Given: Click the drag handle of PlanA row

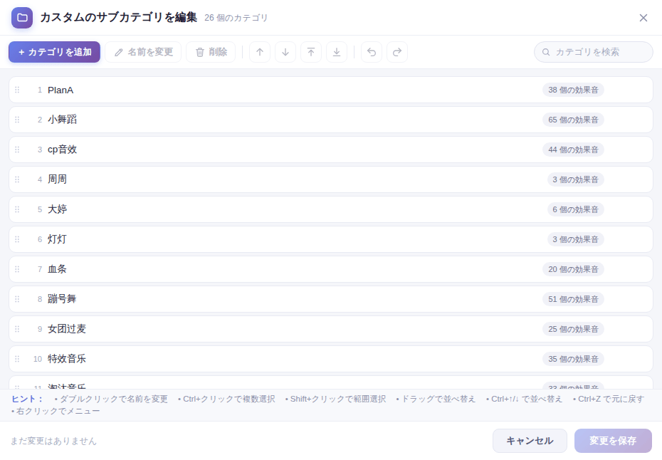Looking at the screenshot, I should coord(17,90).
